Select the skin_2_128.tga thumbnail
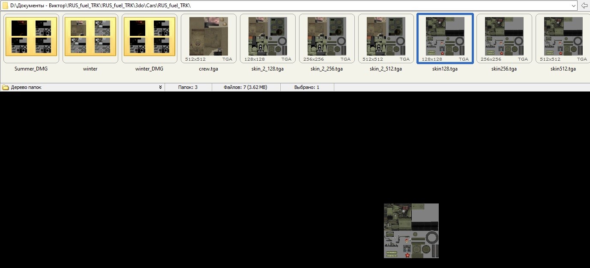This screenshot has width=590, height=268. [268, 38]
